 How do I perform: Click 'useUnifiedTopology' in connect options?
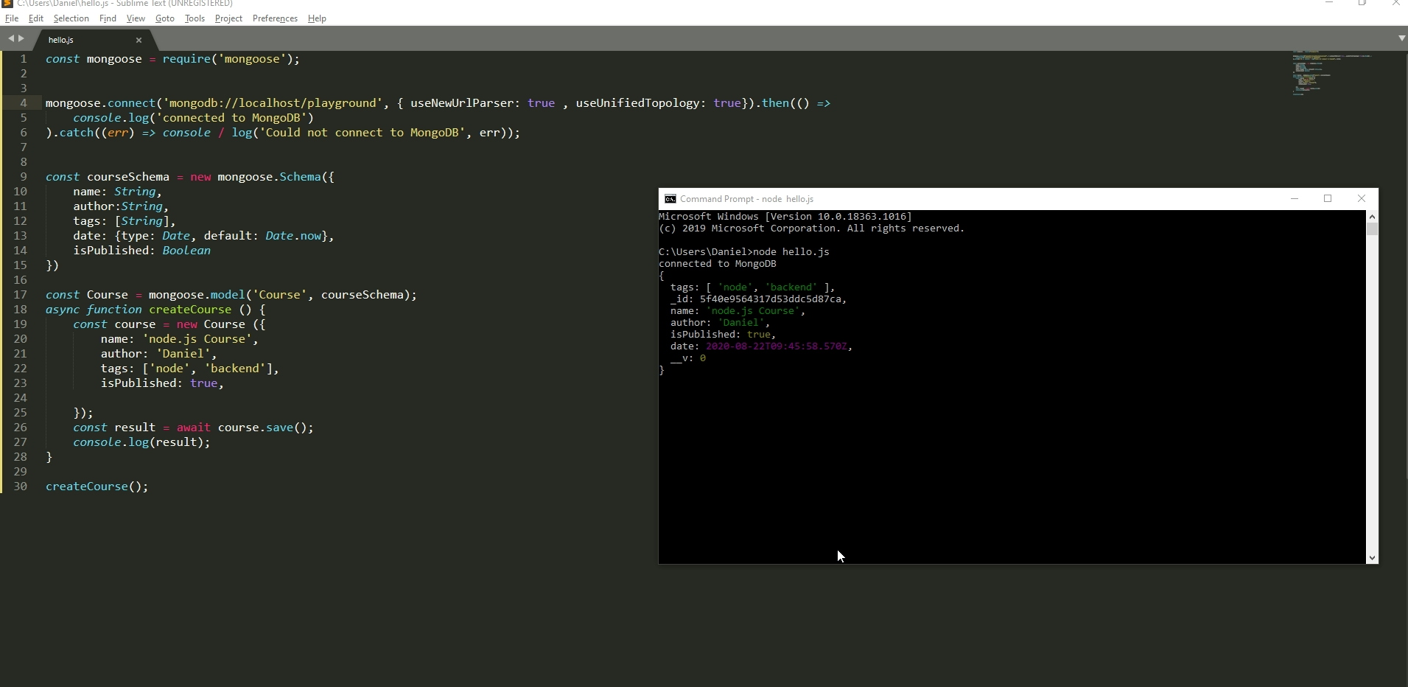tap(637, 103)
